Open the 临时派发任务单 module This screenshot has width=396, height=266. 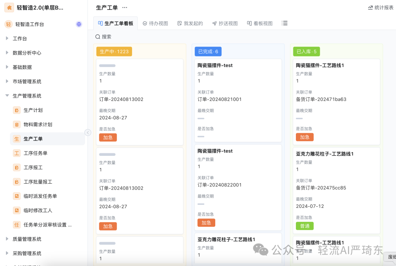(16, 196)
